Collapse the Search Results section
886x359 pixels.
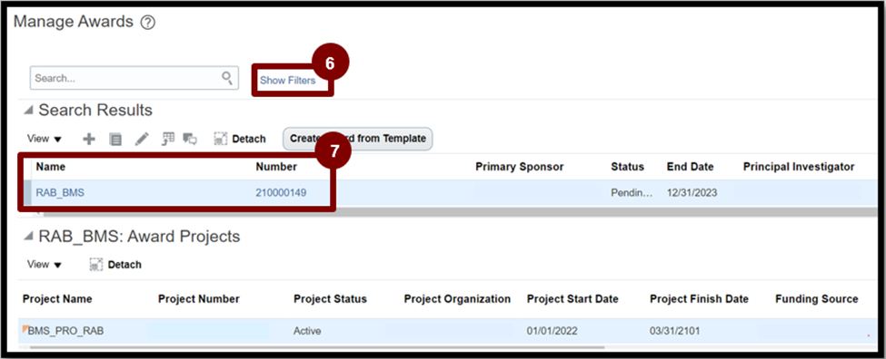pos(28,111)
